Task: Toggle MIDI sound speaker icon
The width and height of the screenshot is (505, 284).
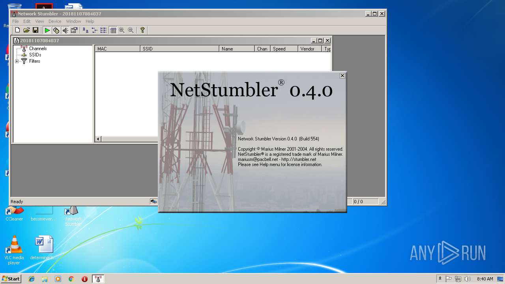Action: tap(65, 30)
